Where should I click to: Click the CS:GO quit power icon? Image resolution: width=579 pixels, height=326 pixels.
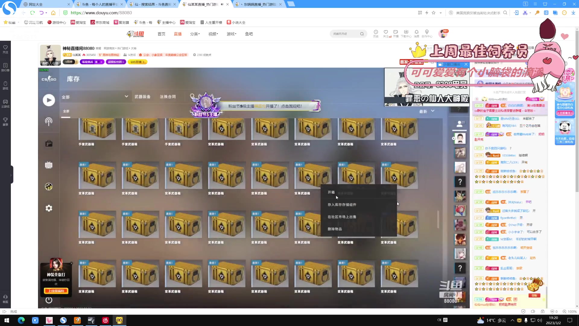(49, 300)
